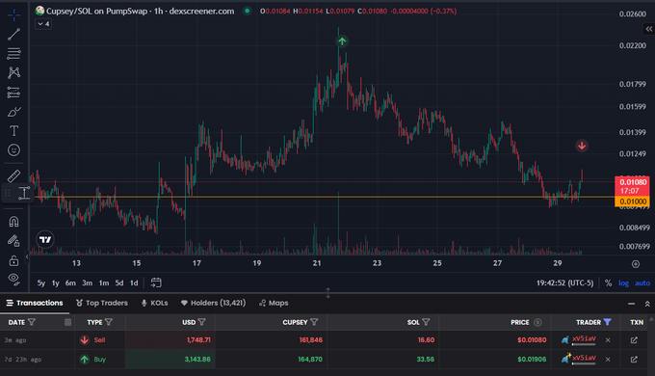Viewport: 655px width, 376px height.
Task: Open the Fibonacci retracement tool group
Action: tap(13, 54)
